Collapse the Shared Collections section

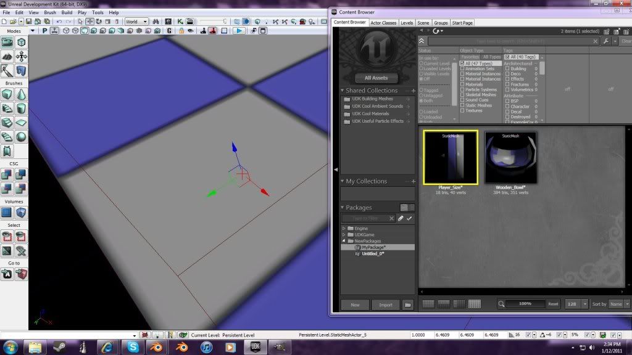(342, 91)
